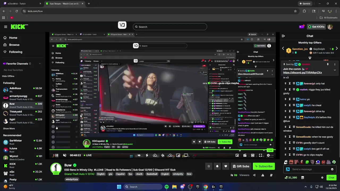Viewport: 340px width, 191px height.
Task: Expand the top gifters panel chevron
Action: pyautogui.click(x=310, y=58)
